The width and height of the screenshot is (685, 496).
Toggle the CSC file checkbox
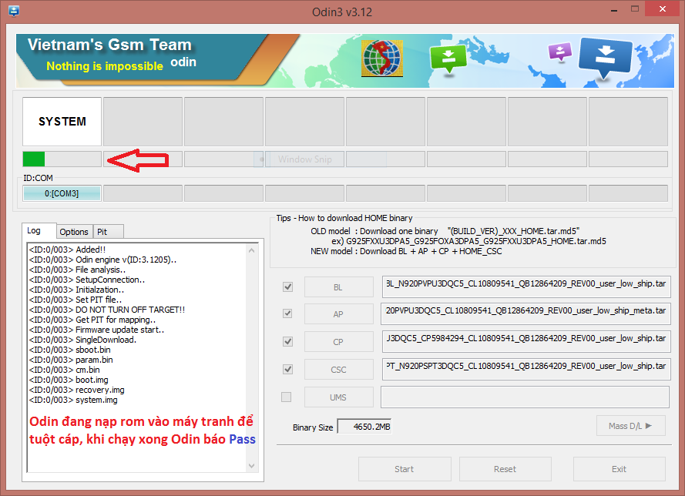click(x=287, y=370)
